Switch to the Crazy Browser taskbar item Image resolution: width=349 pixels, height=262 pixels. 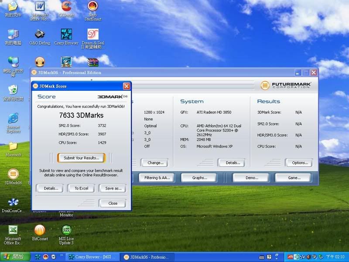tap(92, 256)
